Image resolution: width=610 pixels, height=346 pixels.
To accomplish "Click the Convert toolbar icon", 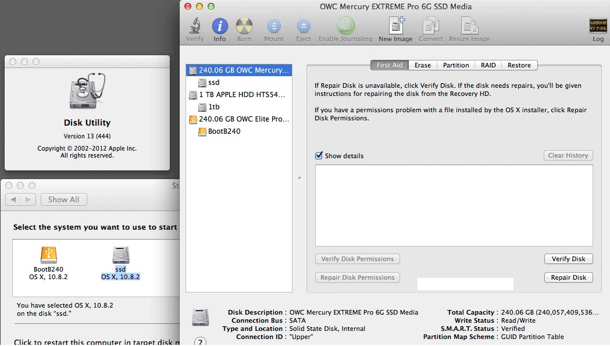I will click(431, 26).
